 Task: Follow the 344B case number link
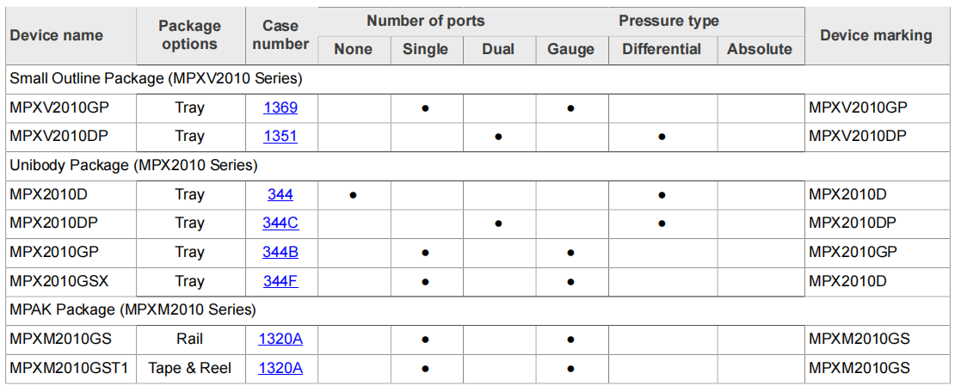pos(280,252)
